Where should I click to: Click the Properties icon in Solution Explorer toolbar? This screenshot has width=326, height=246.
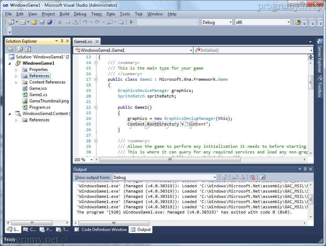pyautogui.click(x=10, y=49)
